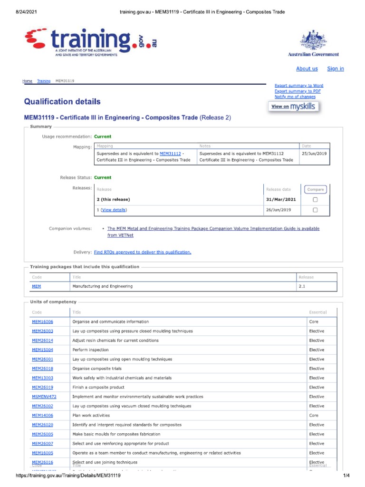Click the Compare button
This screenshot has width=365, height=487.
316,189
